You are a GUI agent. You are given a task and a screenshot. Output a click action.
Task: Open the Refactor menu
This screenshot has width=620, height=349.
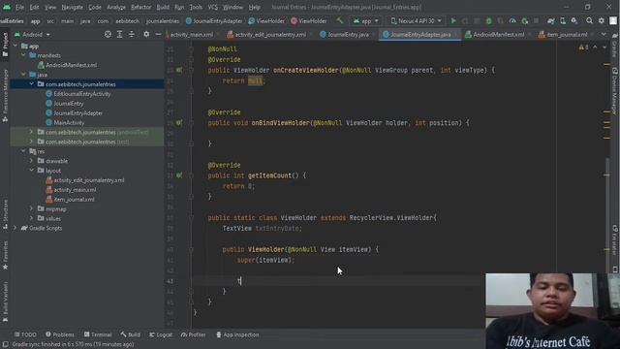140,7
